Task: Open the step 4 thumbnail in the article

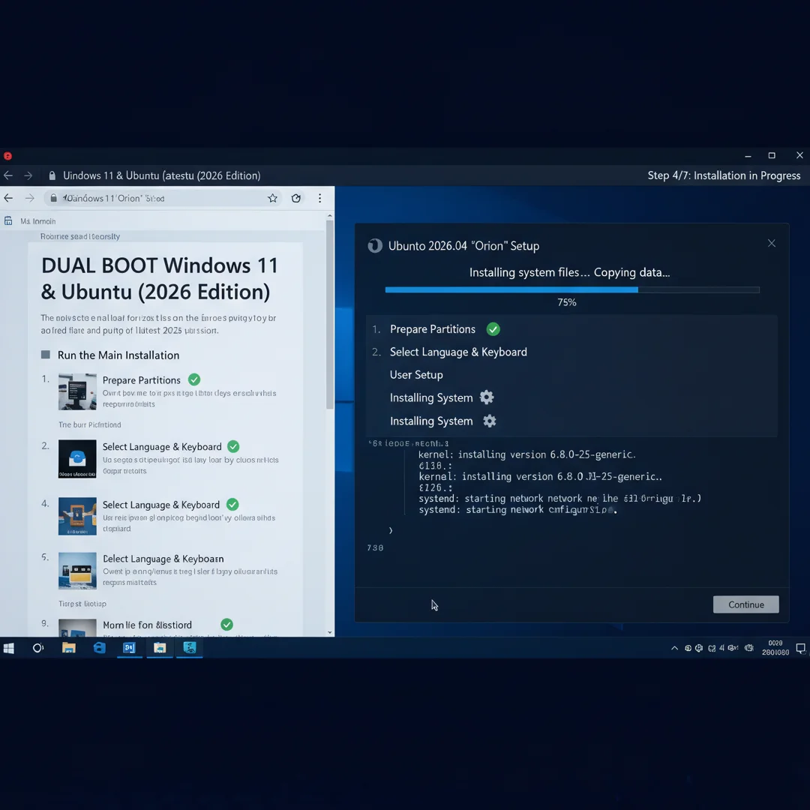Action: (x=77, y=516)
